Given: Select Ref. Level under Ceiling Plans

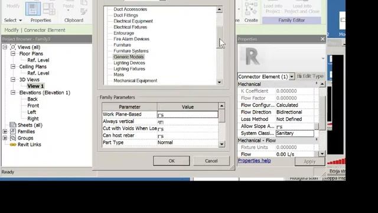Looking at the screenshot, I should (38, 73).
